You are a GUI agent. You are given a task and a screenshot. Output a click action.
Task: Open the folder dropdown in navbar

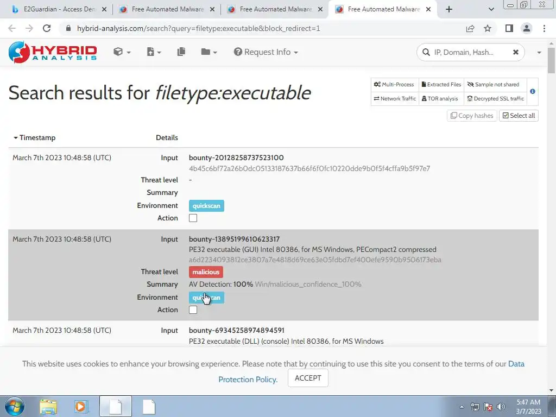point(209,52)
